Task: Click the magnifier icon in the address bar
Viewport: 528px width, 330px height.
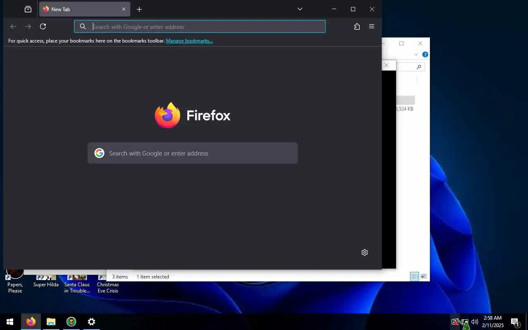Action: [x=83, y=26]
